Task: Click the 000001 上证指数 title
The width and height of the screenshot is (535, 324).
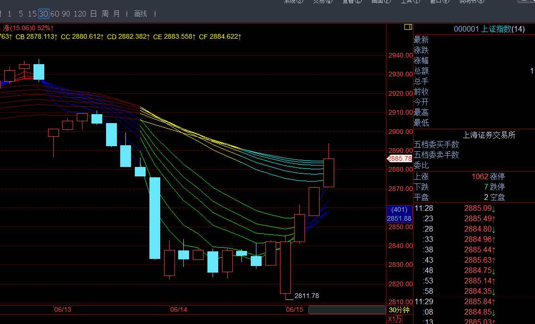Action: (x=489, y=29)
